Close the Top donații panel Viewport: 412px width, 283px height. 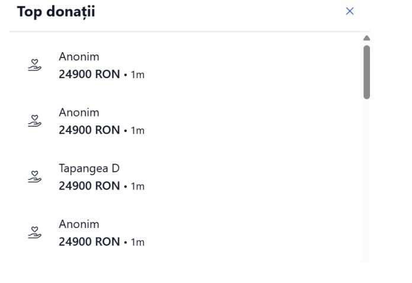click(349, 11)
